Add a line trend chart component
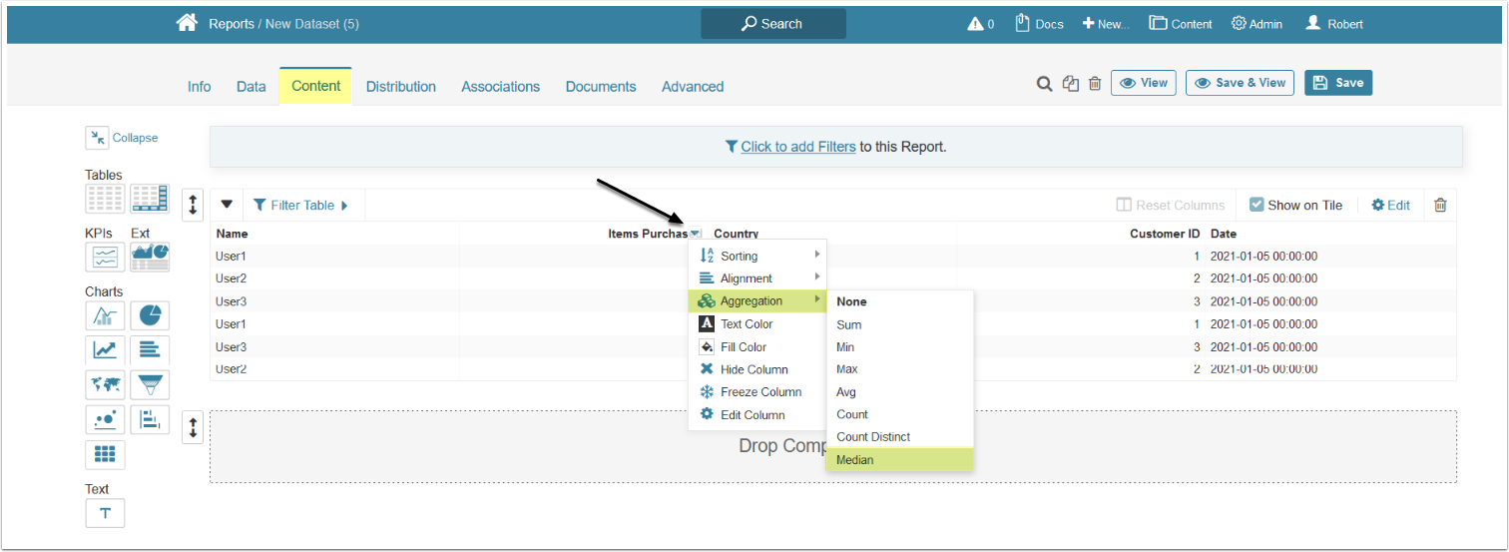 (105, 350)
